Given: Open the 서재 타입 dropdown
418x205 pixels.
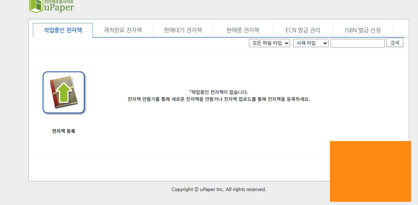Looking at the screenshot, I should [x=311, y=43].
